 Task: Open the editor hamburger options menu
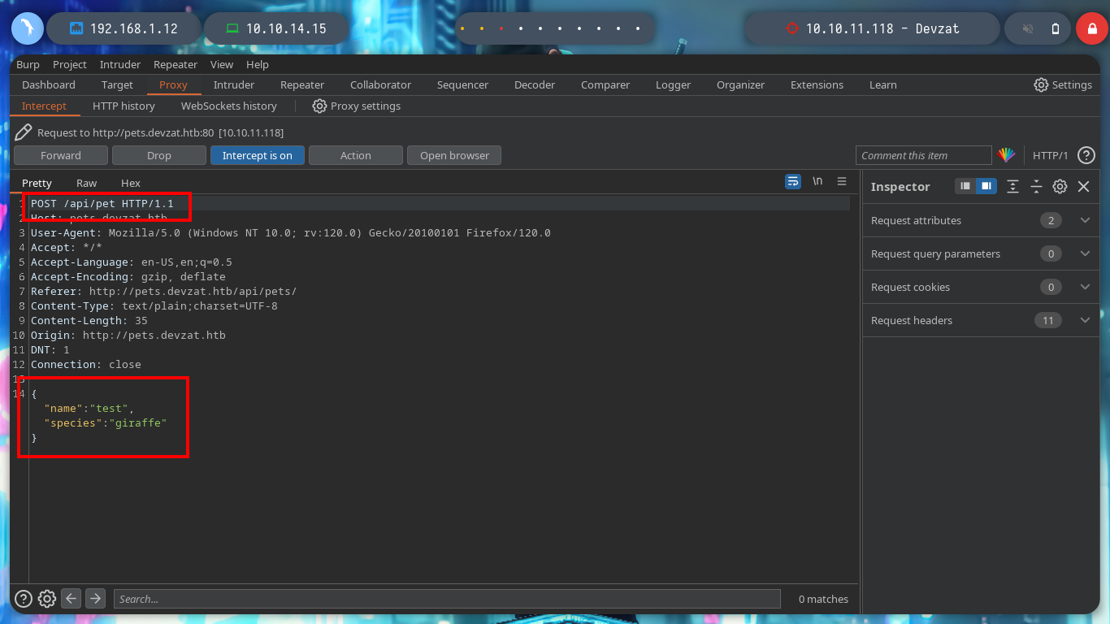[842, 181]
